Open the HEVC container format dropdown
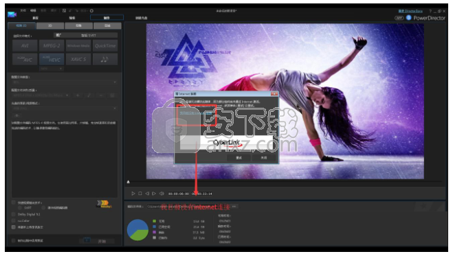Image resolution: width=453 pixels, height=254 pixels. tap(52, 69)
